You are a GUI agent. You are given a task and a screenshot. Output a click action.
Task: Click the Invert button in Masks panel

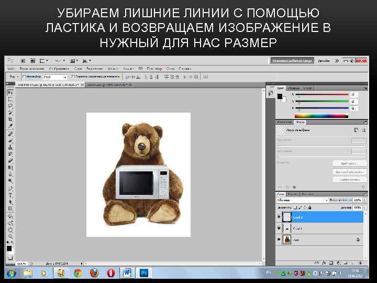pos(350,180)
